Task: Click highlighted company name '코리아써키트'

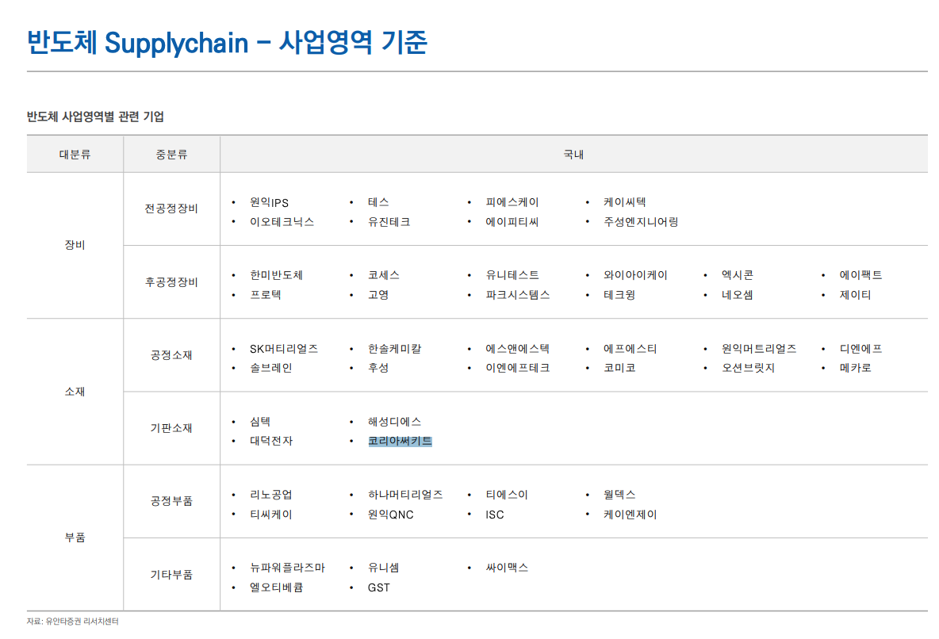Action: click(400, 441)
